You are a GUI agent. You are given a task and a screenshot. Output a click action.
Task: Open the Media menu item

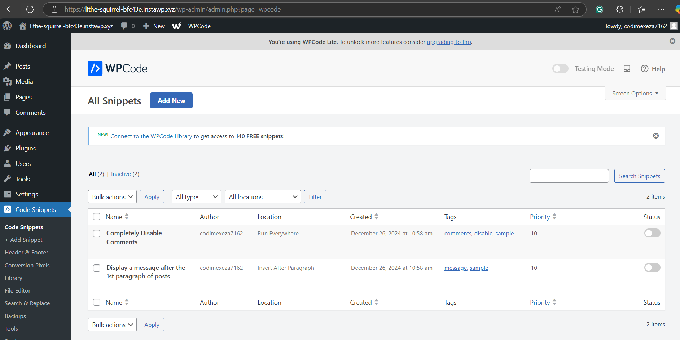click(24, 82)
